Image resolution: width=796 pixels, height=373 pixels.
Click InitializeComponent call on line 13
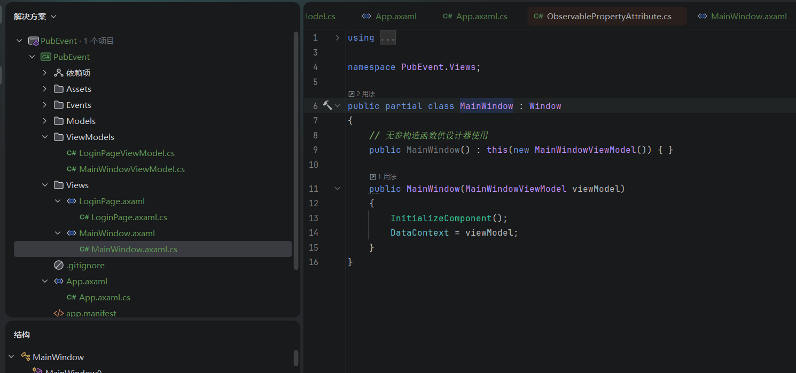441,219
